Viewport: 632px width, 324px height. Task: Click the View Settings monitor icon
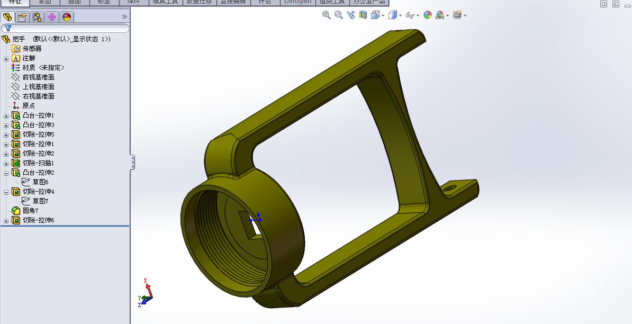click(457, 15)
